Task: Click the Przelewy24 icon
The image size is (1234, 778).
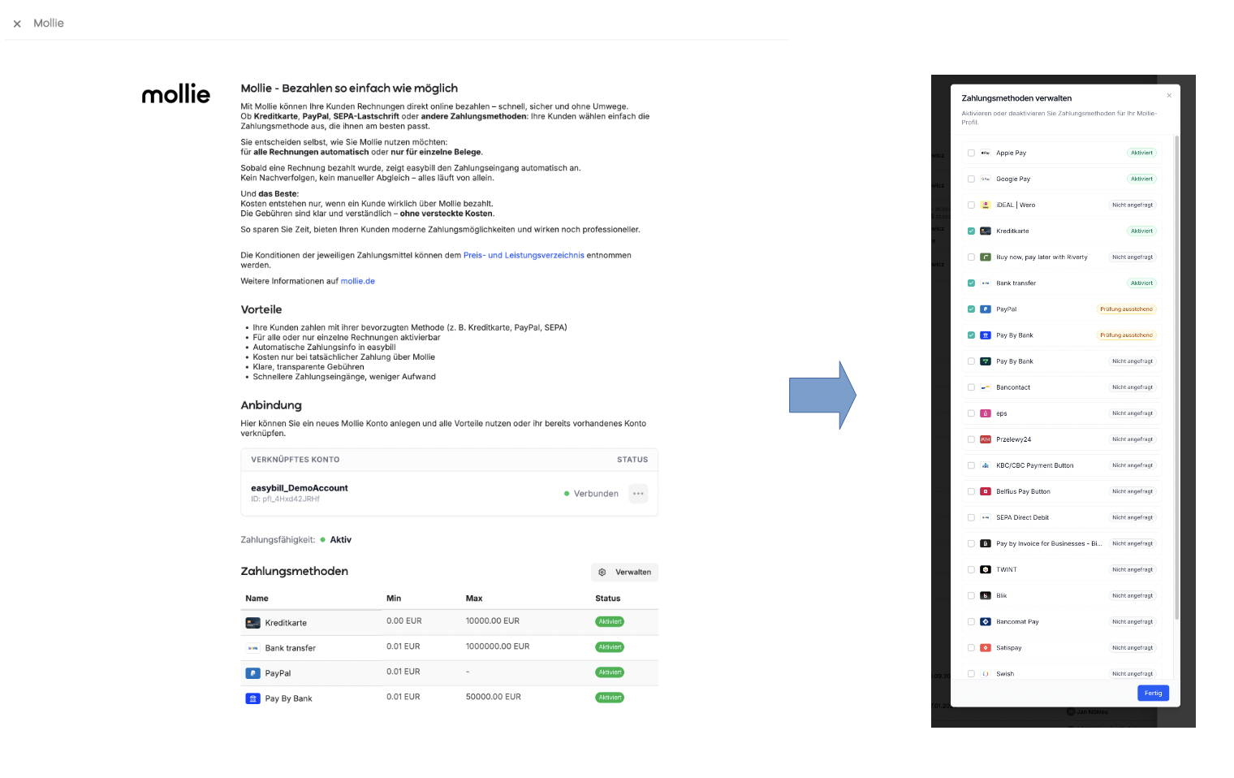Action: coord(985,439)
